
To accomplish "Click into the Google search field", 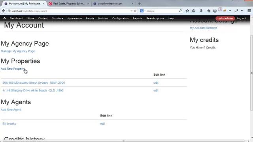I will click(162, 11).
